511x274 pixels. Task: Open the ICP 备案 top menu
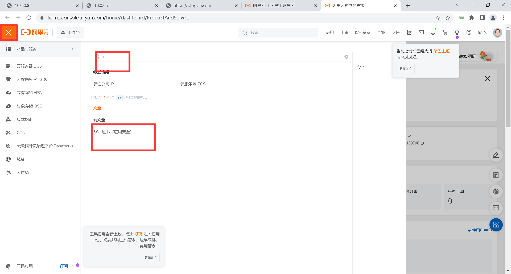point(362,32)
